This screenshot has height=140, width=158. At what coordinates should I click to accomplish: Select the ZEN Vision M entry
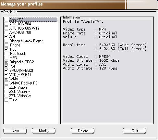(20, 92)
